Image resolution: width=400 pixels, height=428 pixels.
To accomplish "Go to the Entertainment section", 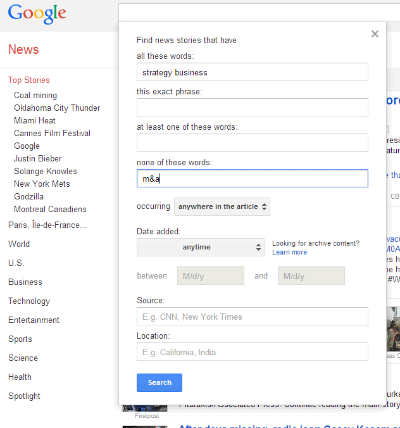I will (x=34, y=320).
